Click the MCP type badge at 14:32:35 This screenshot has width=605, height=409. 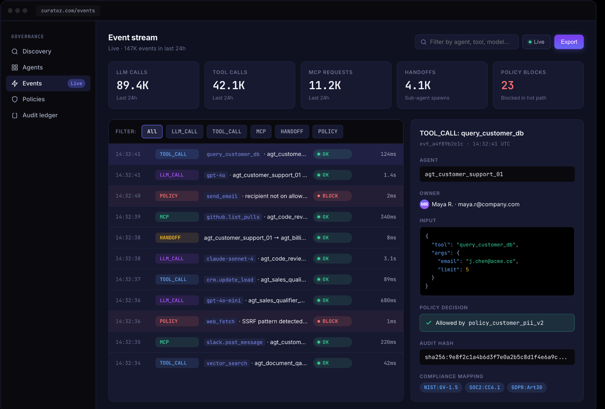tap(177, 342)
